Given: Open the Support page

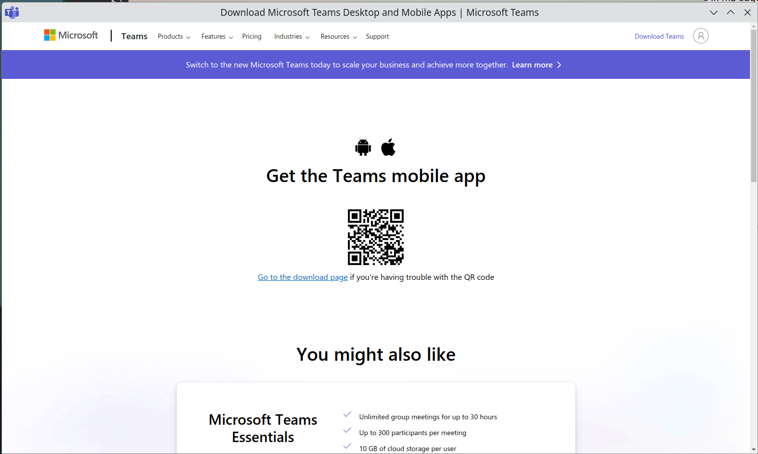Looking at the screenshot, I should click(377, 37).
